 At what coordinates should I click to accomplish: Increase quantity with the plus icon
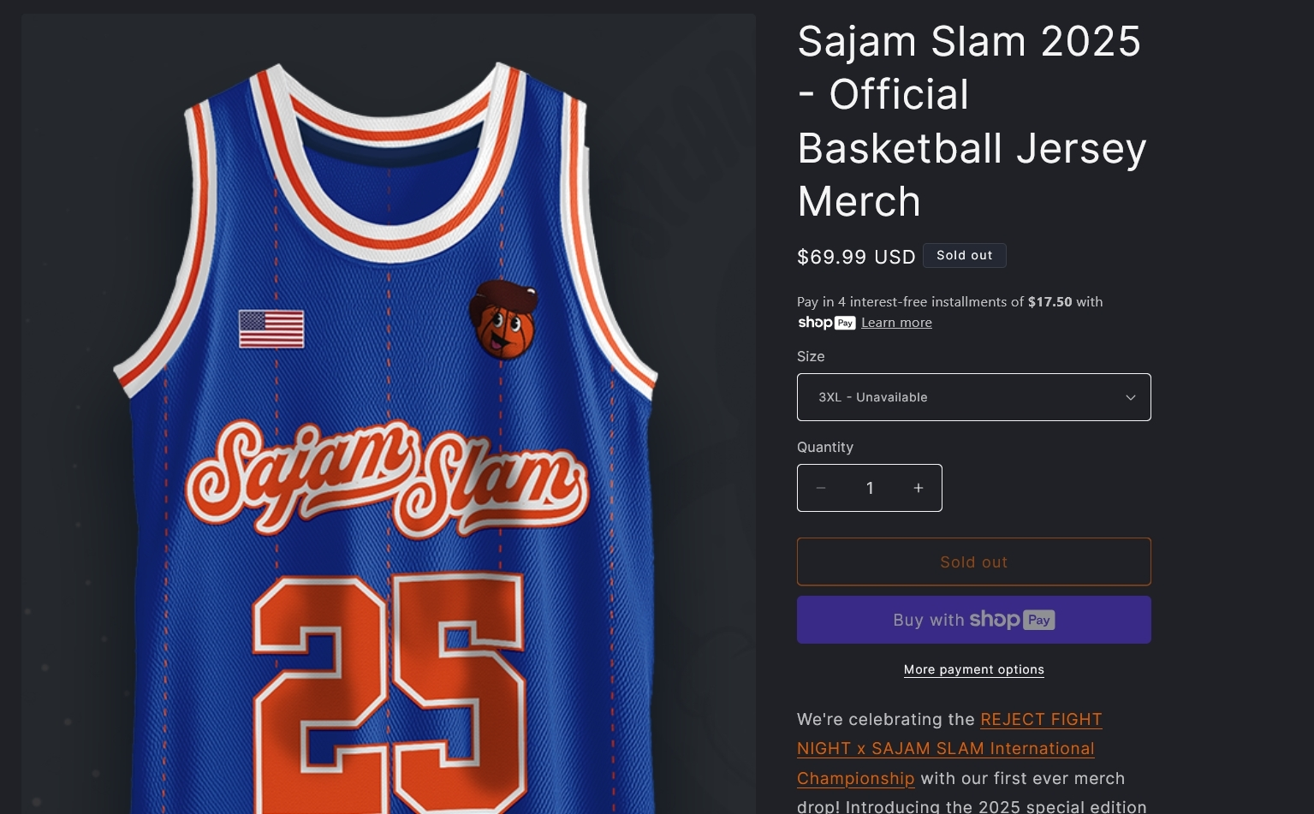[919, 488]
